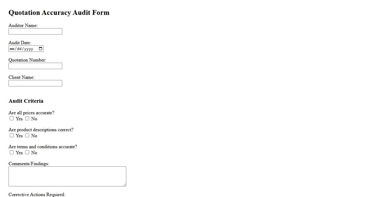Image resolution: width=388 pixels, height=197 pixels.
Task: Click the Comments/Findings label text
Action: tap(29, 164)
